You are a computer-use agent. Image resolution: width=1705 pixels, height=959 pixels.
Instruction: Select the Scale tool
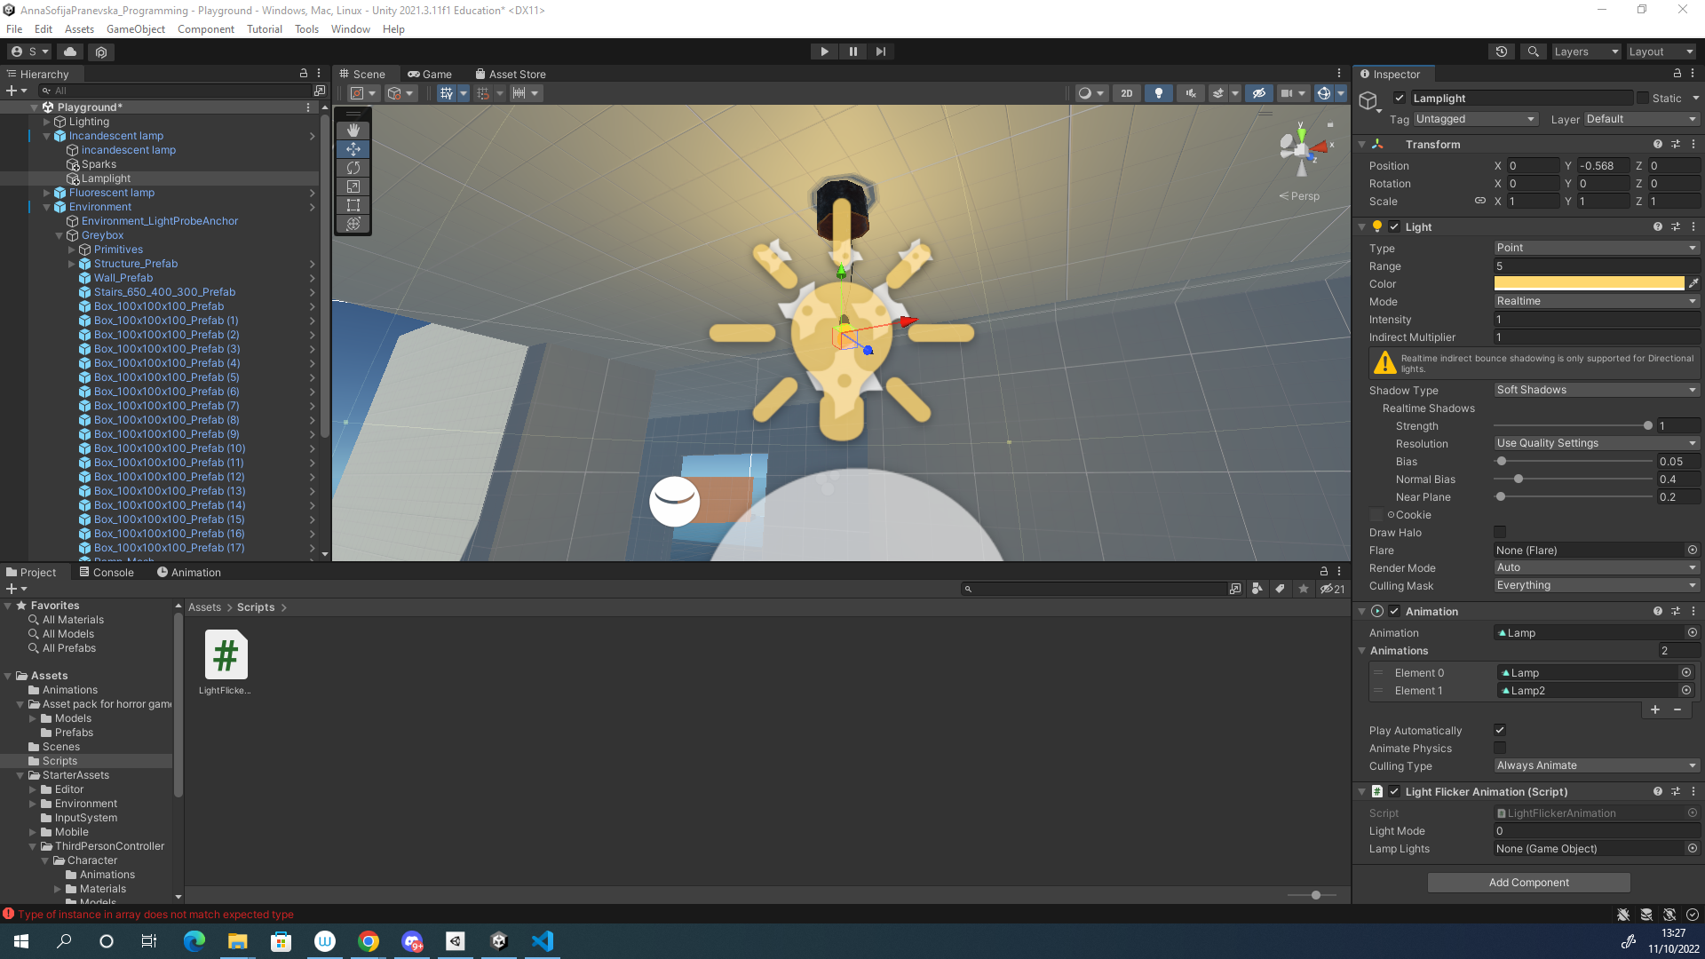[353, 186]
